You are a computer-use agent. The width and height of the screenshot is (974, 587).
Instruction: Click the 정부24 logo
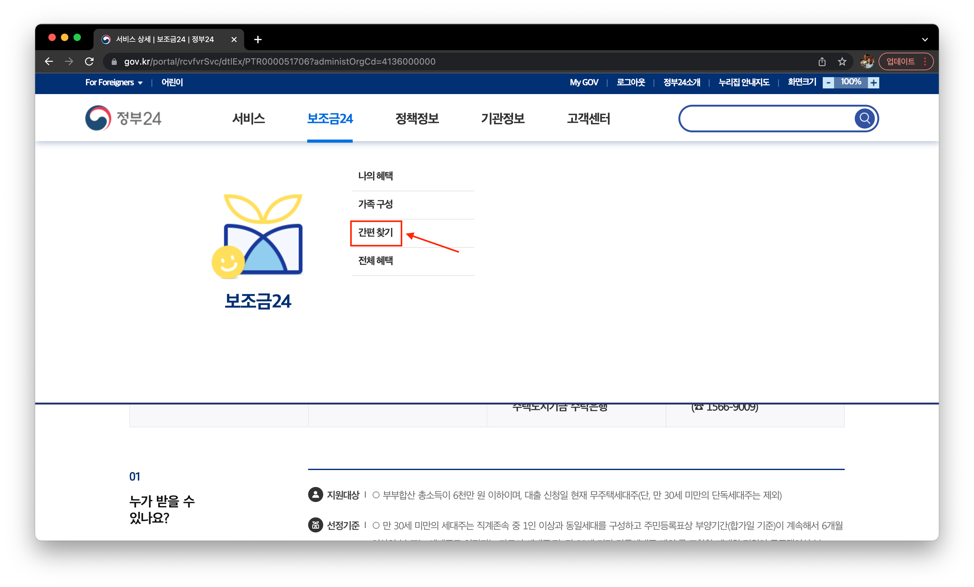tap(123, 118)
